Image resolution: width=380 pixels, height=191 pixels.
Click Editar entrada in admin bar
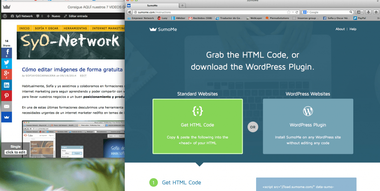75,16
